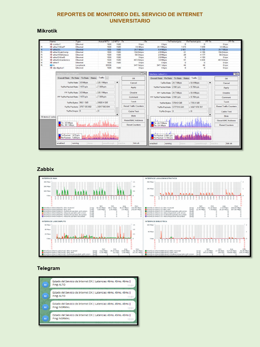Click 'running' status in ether2-L dialog

pyautogui.click(x=168, y=143)
